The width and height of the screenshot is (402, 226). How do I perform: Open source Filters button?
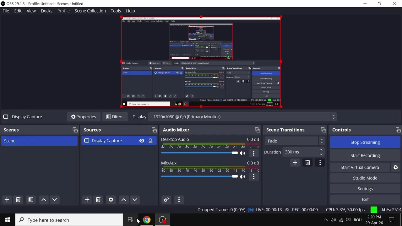(115, 117)
